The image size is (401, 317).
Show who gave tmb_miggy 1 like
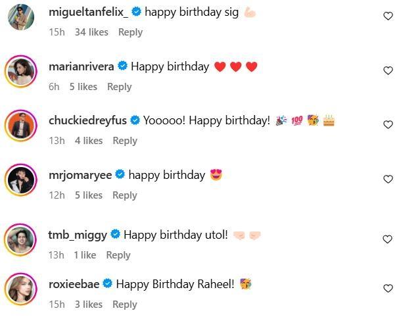(85, 255)
